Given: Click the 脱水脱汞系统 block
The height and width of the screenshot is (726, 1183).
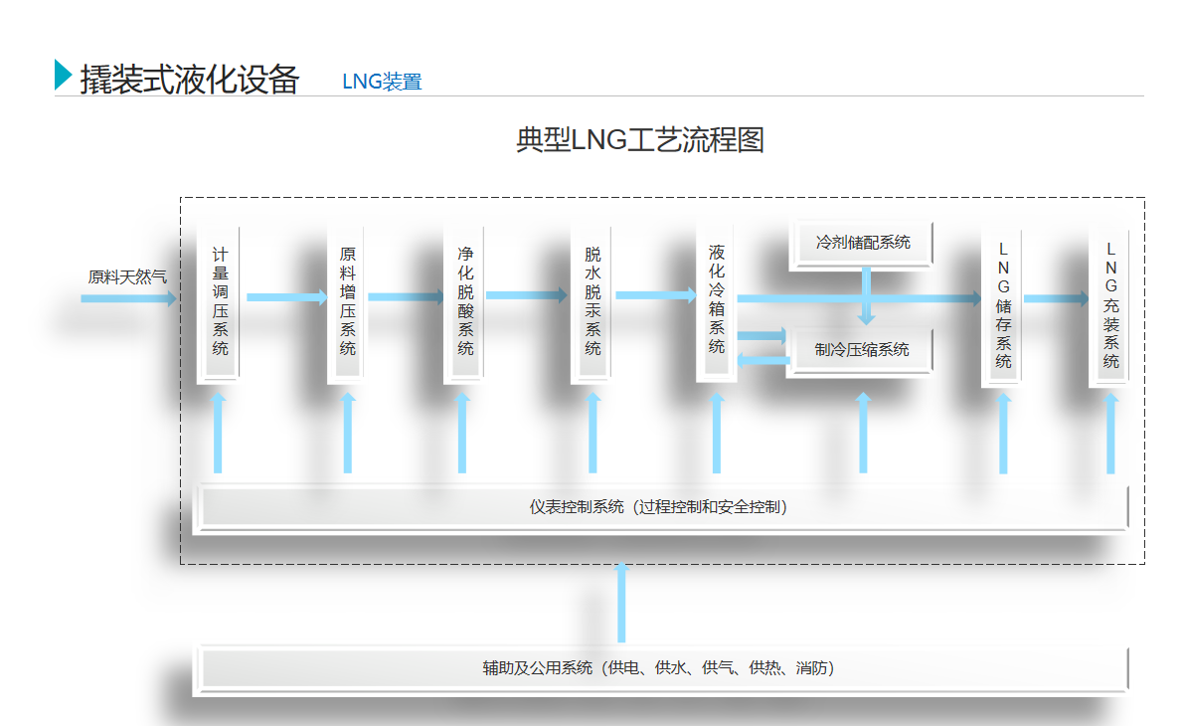Looking at the screenshot, I should (591, 301).
